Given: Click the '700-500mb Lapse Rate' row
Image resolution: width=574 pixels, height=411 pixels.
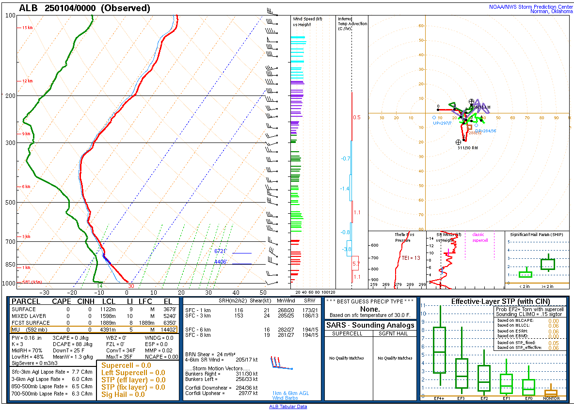Looking at the screenshot, I should click(x=52, y=394).
